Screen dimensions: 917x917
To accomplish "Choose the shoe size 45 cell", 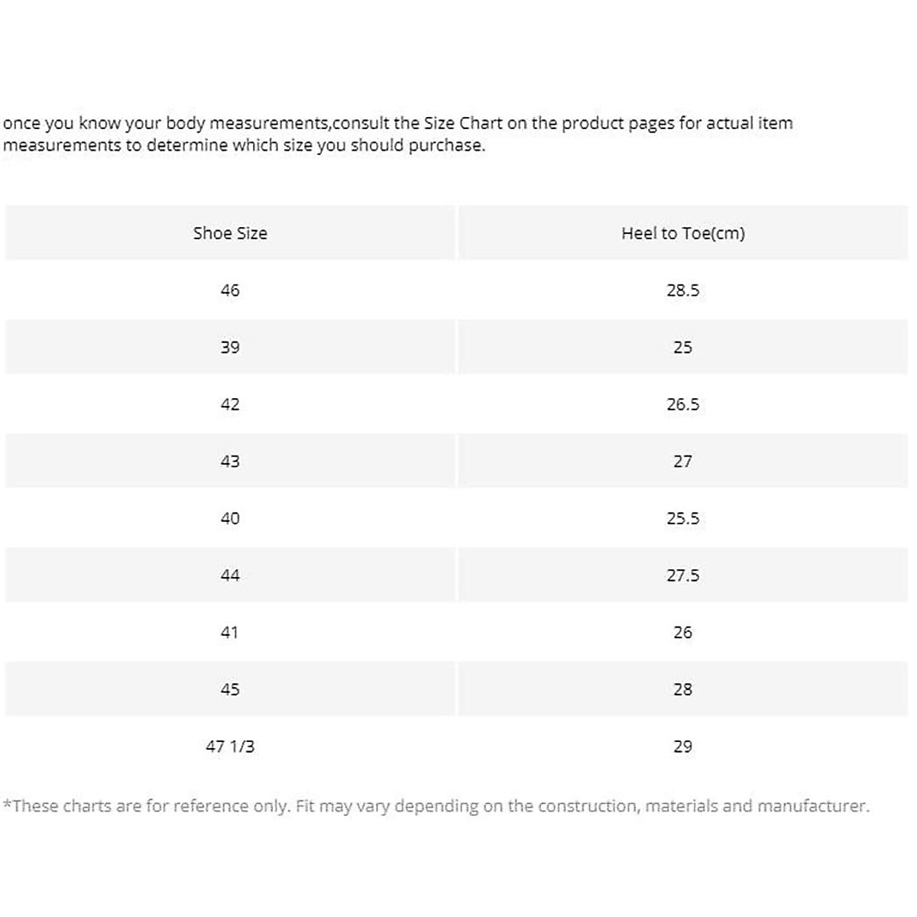I will tap(230, 689).
